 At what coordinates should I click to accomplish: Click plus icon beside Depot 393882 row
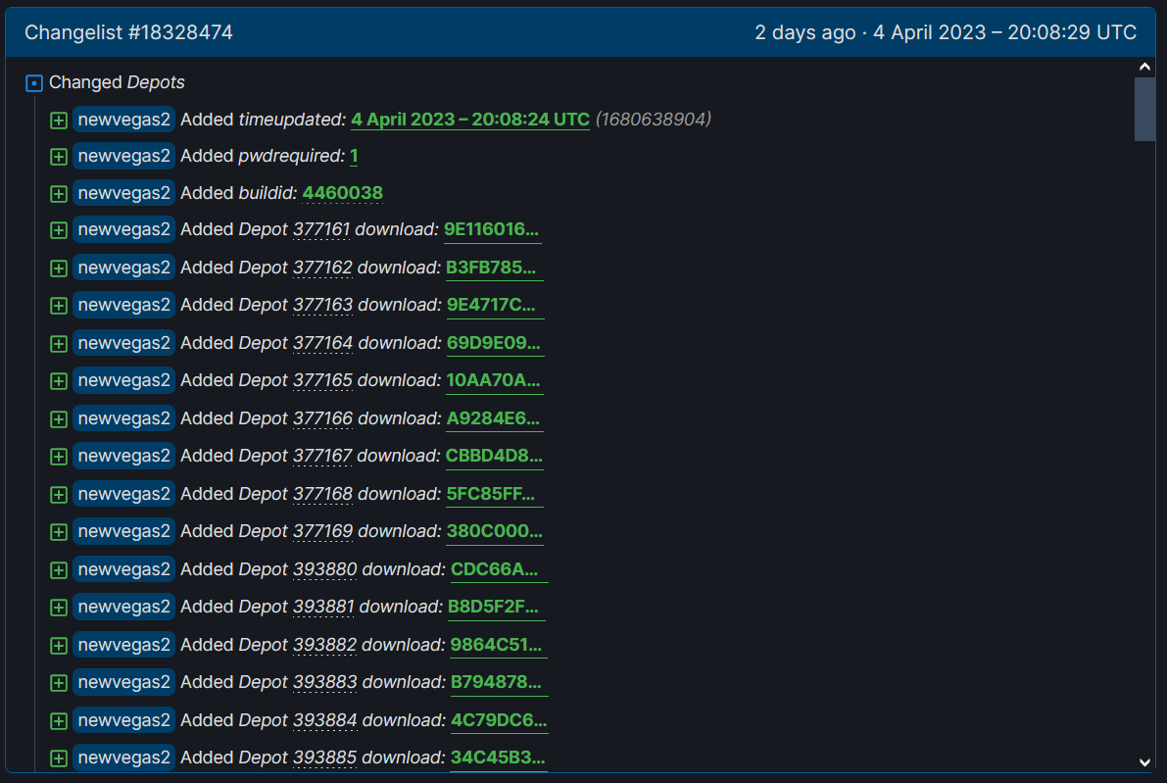click(x=59, y=645)
